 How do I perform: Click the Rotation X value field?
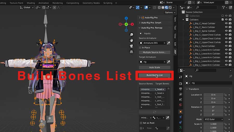point(213,107)
